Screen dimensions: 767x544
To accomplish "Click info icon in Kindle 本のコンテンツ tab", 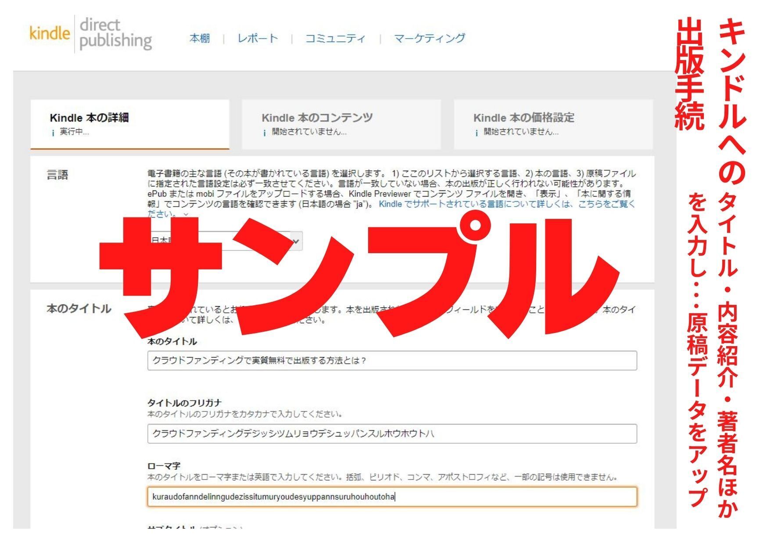I will click(265, 132).
